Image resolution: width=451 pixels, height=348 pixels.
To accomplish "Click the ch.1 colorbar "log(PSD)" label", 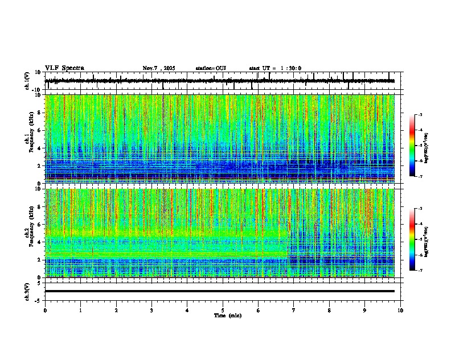I will 427,148.
